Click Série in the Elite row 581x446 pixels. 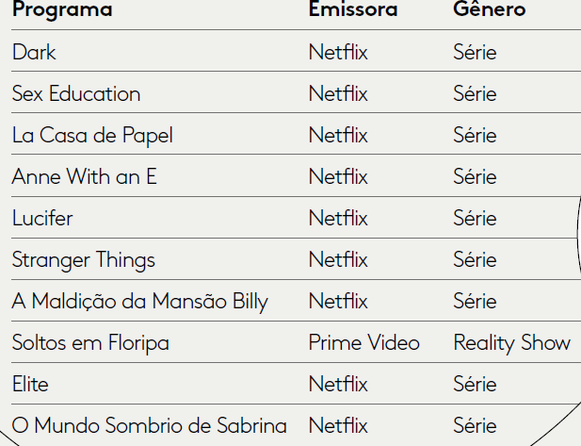tap(475, 384)
